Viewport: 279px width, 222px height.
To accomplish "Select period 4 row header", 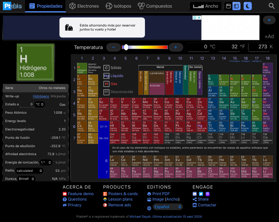I will 74,103.
